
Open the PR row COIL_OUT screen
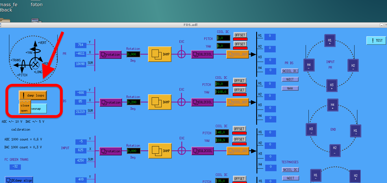pos(238,54)
